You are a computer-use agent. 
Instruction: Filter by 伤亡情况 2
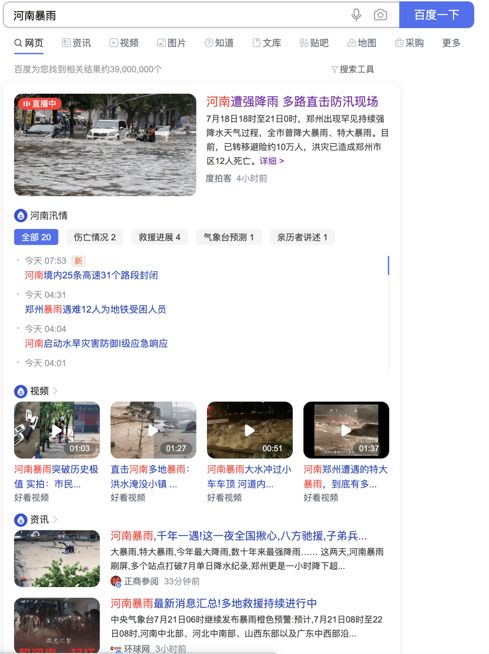click(95, 237)
